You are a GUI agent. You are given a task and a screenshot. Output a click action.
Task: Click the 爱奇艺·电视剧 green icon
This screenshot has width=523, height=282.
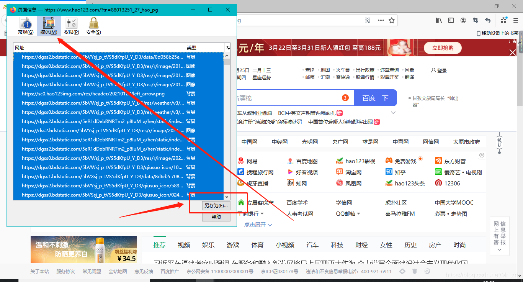(x=438, y=172)
